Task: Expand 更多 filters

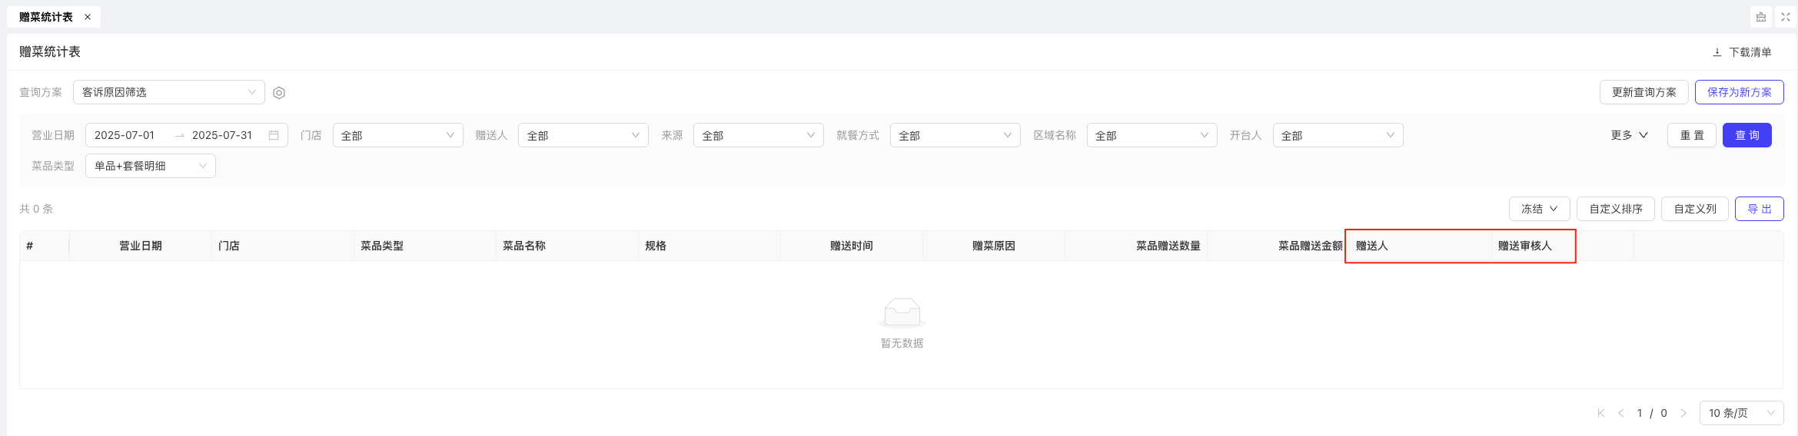Action: click(1629, 135)
